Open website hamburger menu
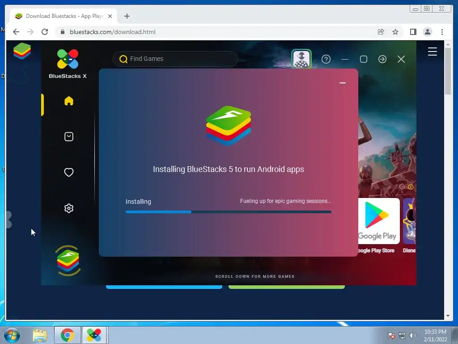 pyautogui.click(x=433, y=52)
